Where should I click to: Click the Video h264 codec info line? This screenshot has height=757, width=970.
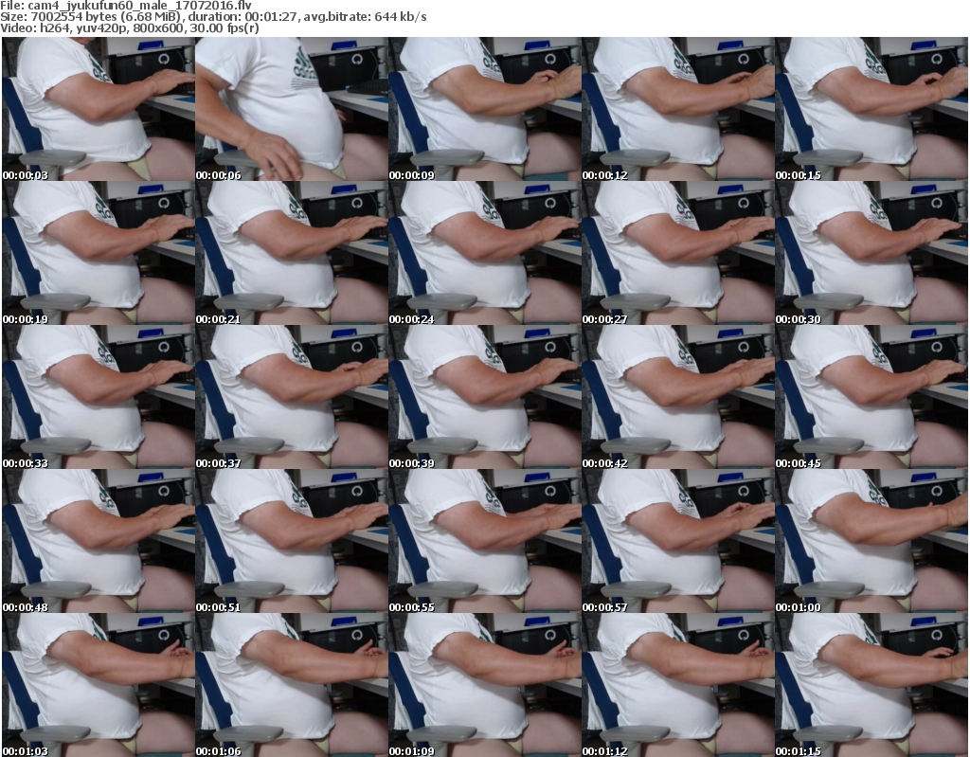130,28
